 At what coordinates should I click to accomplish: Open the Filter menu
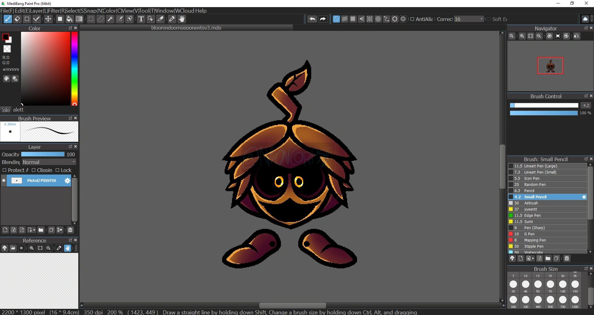pyautogui.click(x=56, y=11)
